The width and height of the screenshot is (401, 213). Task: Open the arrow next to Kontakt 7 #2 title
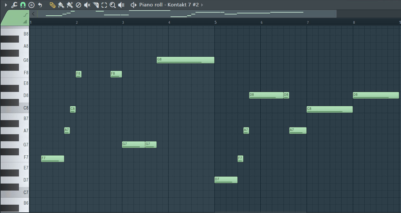coord(203,5)
